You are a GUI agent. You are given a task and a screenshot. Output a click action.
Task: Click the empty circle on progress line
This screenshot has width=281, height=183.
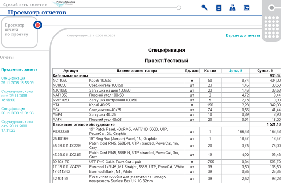(179, 7)
